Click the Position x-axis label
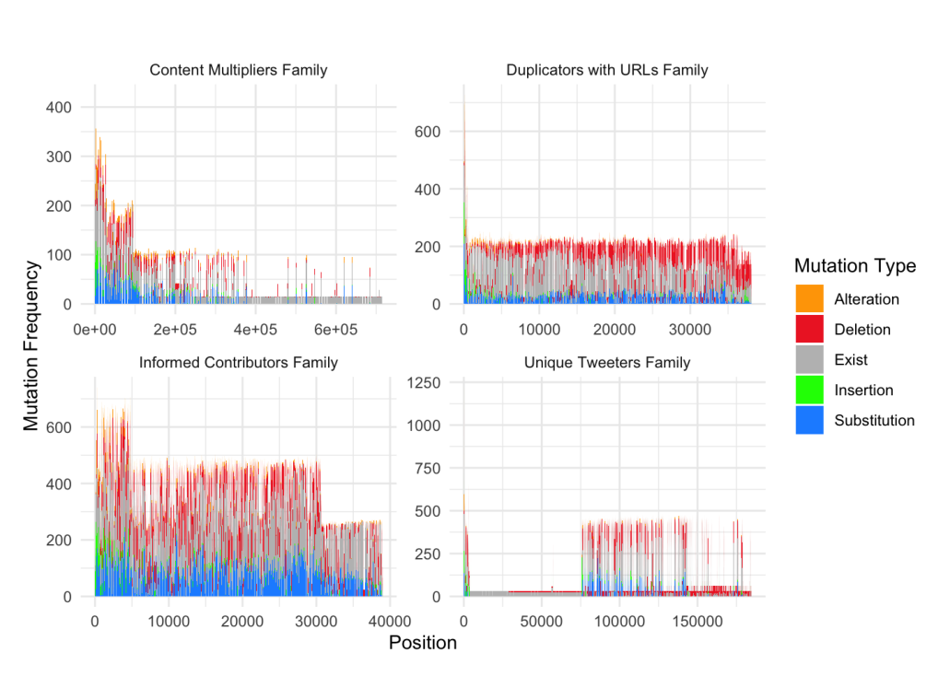The height and width of the screenshot is (676, 950). pos(423,643)
